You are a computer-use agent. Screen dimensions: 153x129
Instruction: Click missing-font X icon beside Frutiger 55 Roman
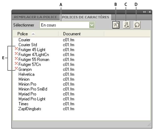16,59
